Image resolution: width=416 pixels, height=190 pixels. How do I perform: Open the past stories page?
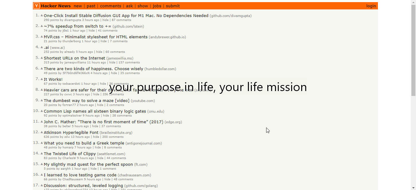[x=91, y=6]
